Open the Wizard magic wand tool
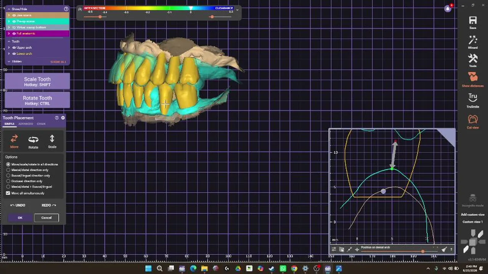Viewport: 488px width, 274px height. click(x=473, y=40)
